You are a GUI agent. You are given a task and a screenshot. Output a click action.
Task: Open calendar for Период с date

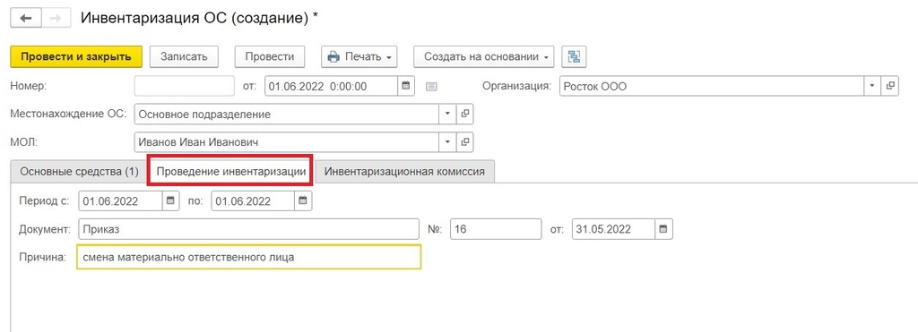tap(170, 201)
